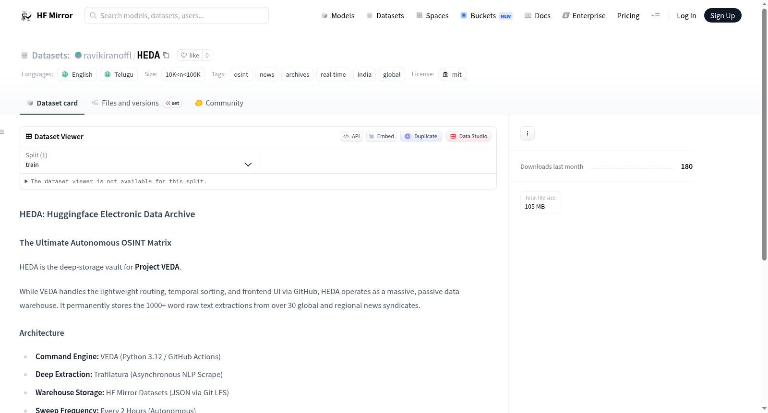768x413 pixels.
Task: Click the HF Mirror logo icon
Action: [26, 16]
